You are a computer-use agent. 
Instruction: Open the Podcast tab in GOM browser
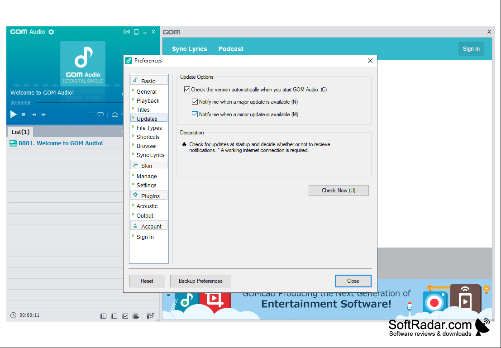pyautogui.click(x=231, y=49)
